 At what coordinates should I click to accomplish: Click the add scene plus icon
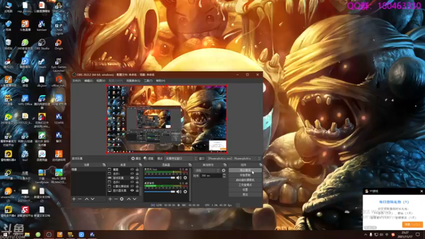tap(74, 199)
